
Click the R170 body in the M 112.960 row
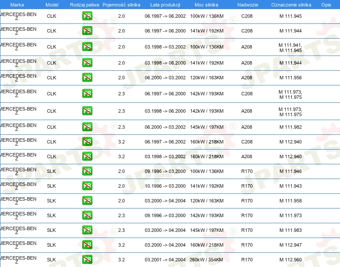(x=247, y=260)
